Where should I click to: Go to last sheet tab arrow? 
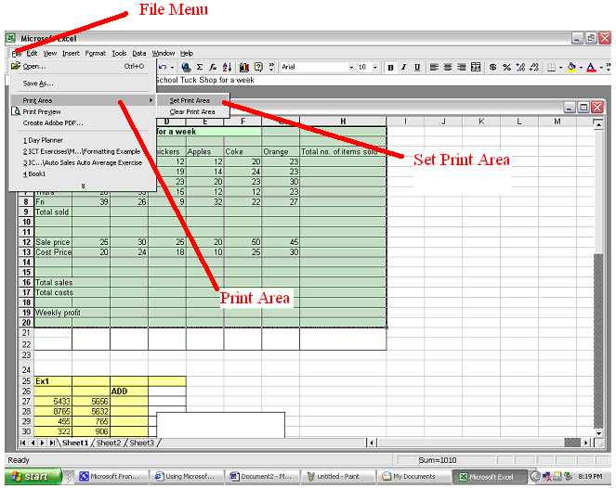coord(52,443)
